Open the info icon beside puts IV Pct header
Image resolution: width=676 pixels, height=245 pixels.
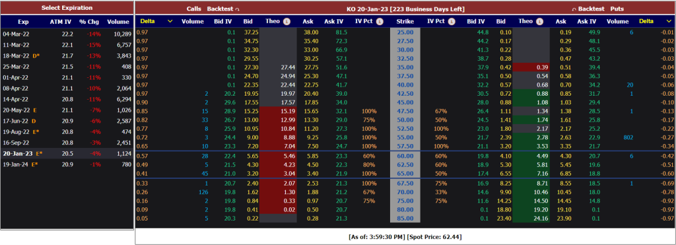click(452, 21)
